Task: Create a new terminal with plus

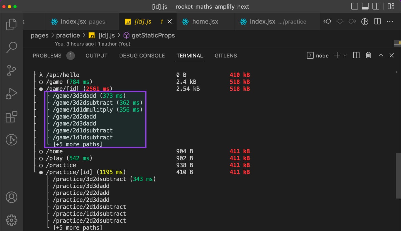Action: [x=337, y=56]
